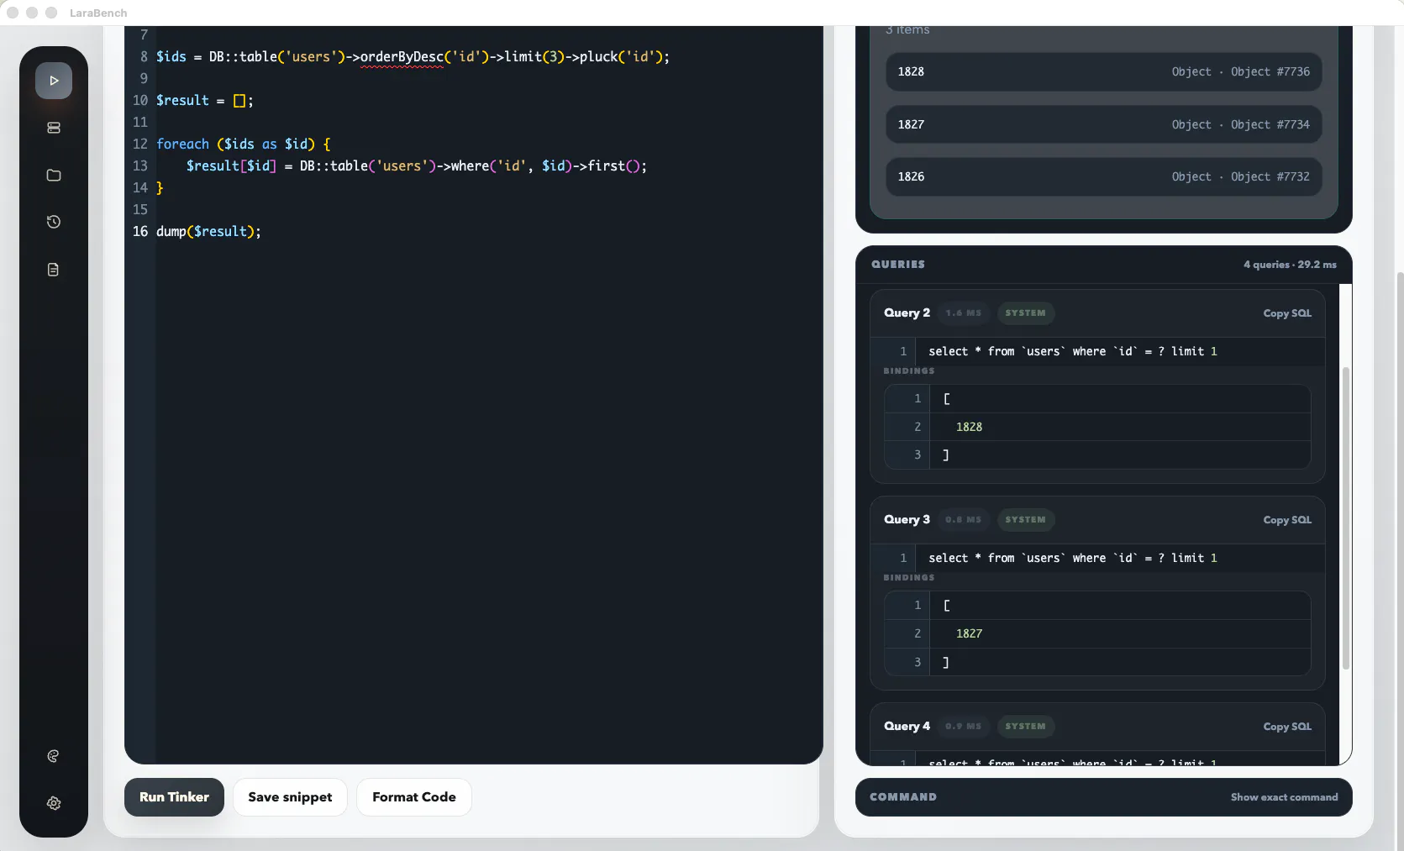This screenshot has height=851, width=1404.
Task: Click the BINDINGS label under Query 3
Action: tap(909, 577)
